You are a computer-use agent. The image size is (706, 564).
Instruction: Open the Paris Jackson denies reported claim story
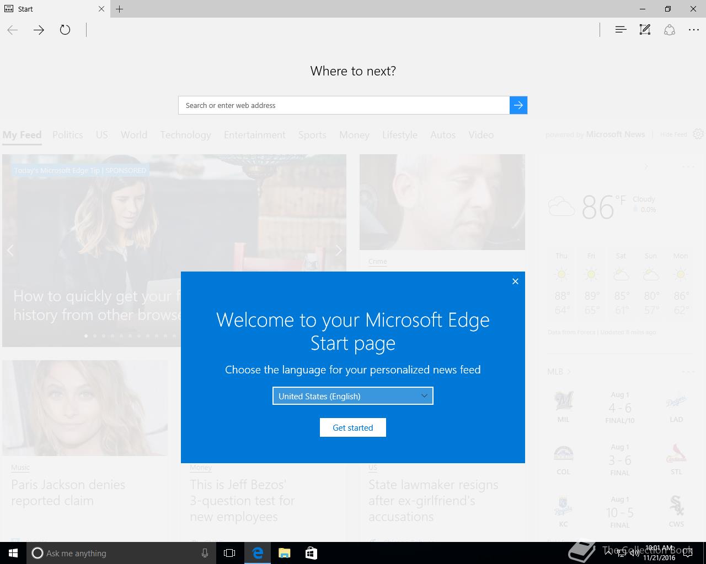tap(68, 493)
